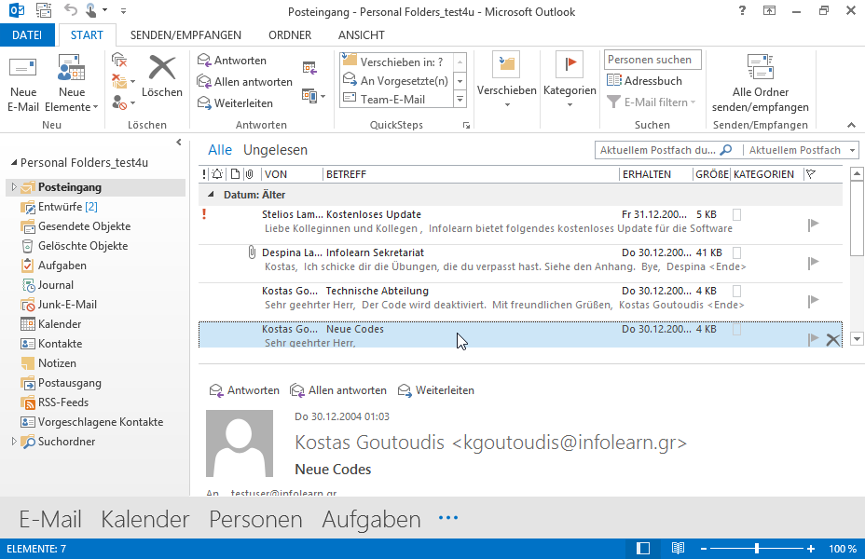Click Alle Ordner senden/empfangen
865x559 pixels.
click(761, 83)
